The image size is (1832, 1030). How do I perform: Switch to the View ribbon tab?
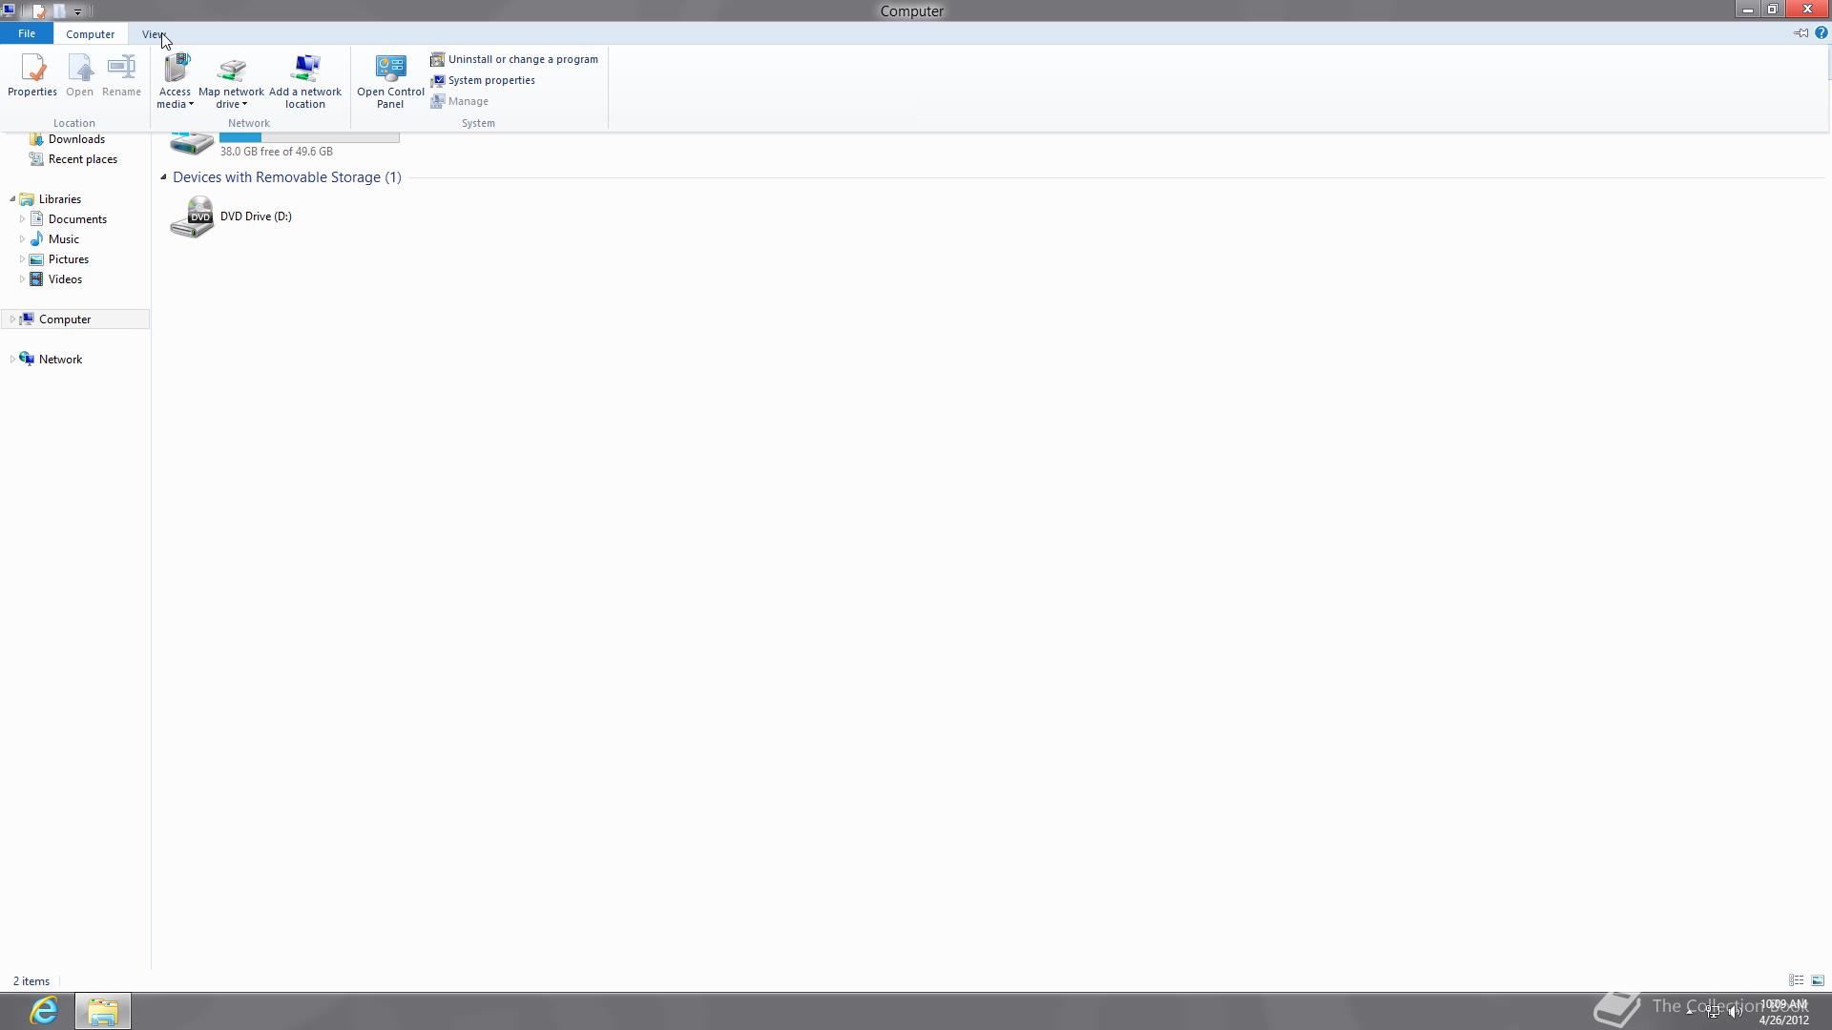pos(153,33)
